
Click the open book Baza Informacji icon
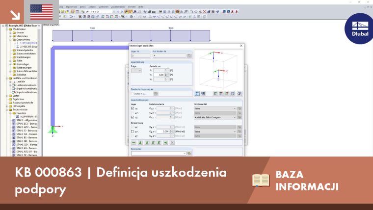[261, 181]
